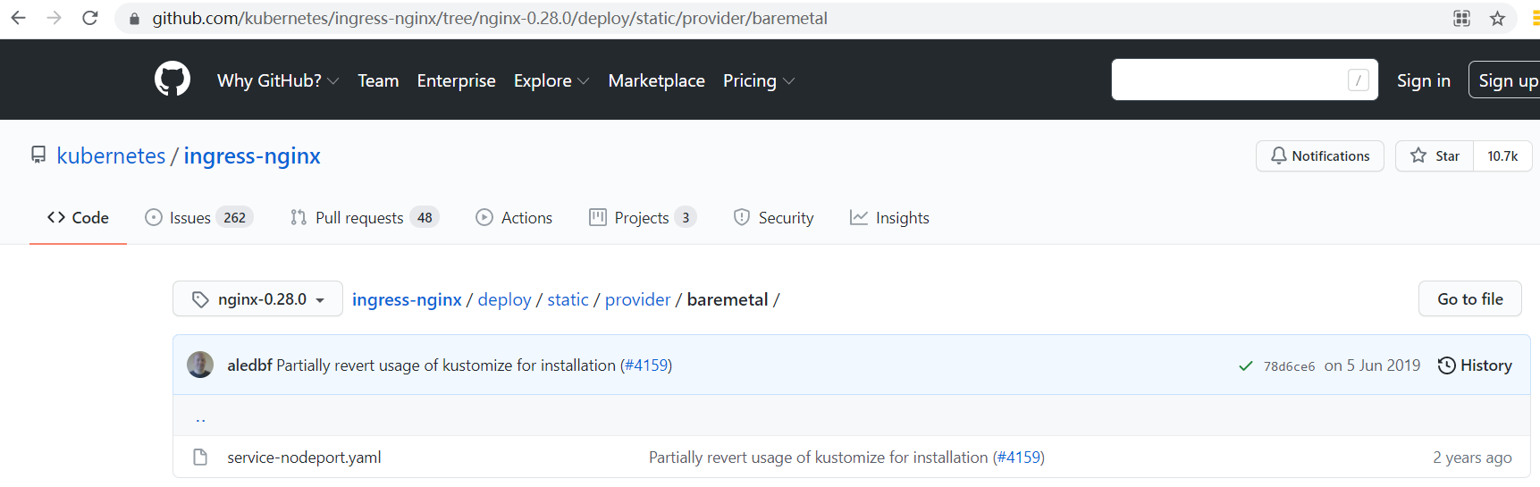
Task: Open service-nodeport.yaml file link
Action: [x=304, y=458]
